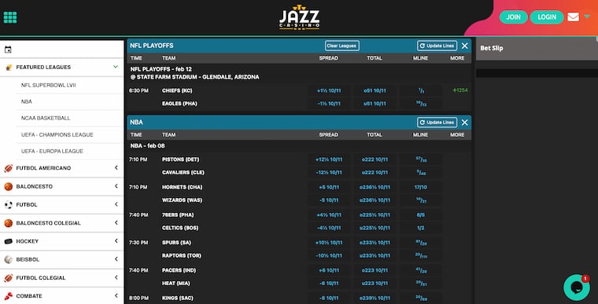Click Update Lines in NFL Playoffs header
Image resolution: width=598 pixels, height=304 pixels.
[x=437, y=46]
